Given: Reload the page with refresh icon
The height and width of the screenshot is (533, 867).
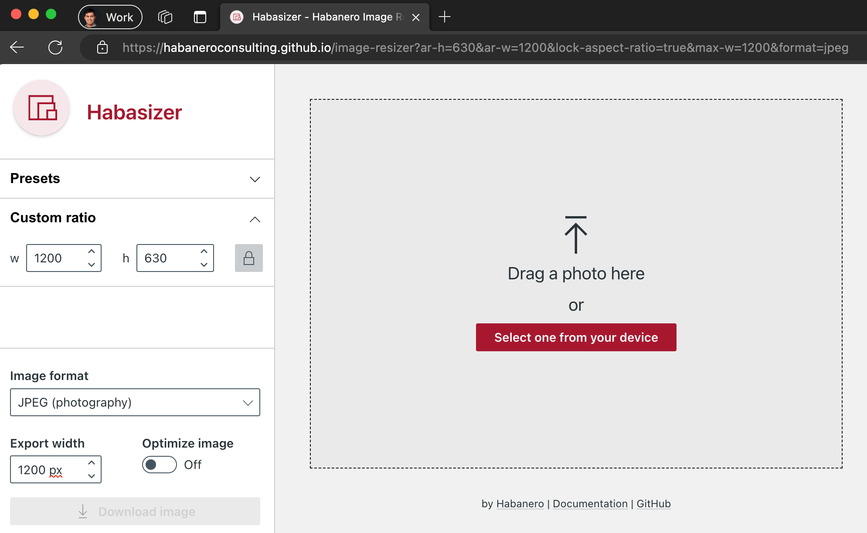Looking at the screenshot, I should tap(55, 47).
